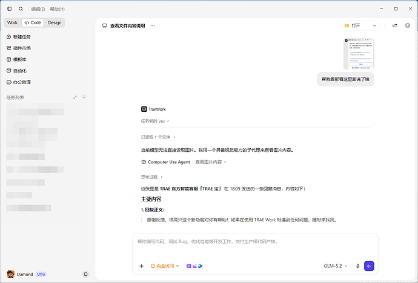The height and width of the screenshot is (283, 418).
Task: Click the Ultra plan badge
Action: coord(41,274)
